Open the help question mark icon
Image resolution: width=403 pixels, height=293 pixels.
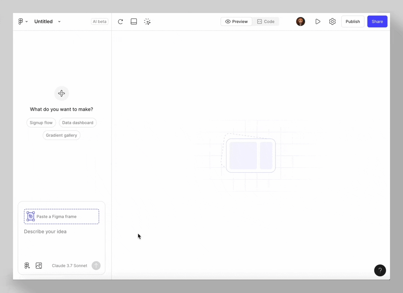coord(380,270)
